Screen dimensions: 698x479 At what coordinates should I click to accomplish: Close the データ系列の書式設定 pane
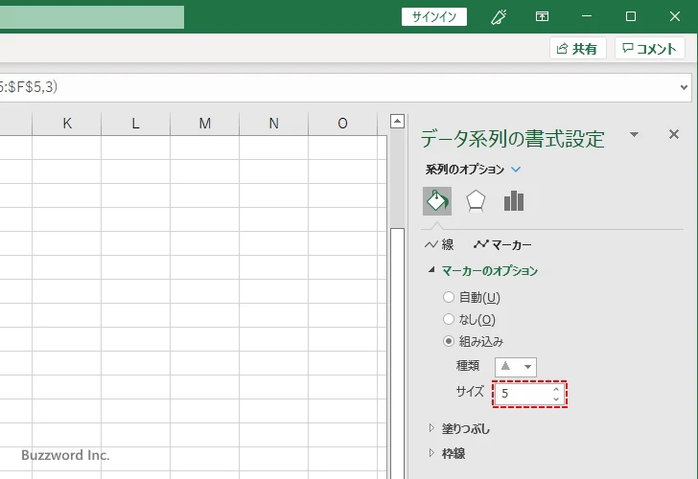tap(674, 134)
